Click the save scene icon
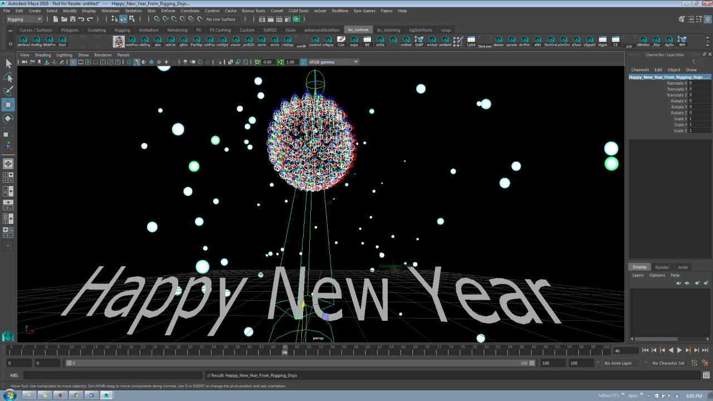This screenshot has width=713, height=401. 72,19
